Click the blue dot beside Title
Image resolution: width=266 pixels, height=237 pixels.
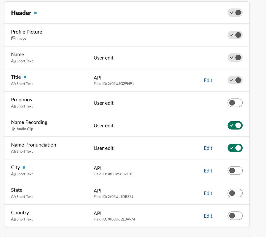[25, 77]
